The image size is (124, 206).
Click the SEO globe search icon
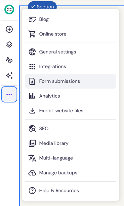tap(32, 129)
